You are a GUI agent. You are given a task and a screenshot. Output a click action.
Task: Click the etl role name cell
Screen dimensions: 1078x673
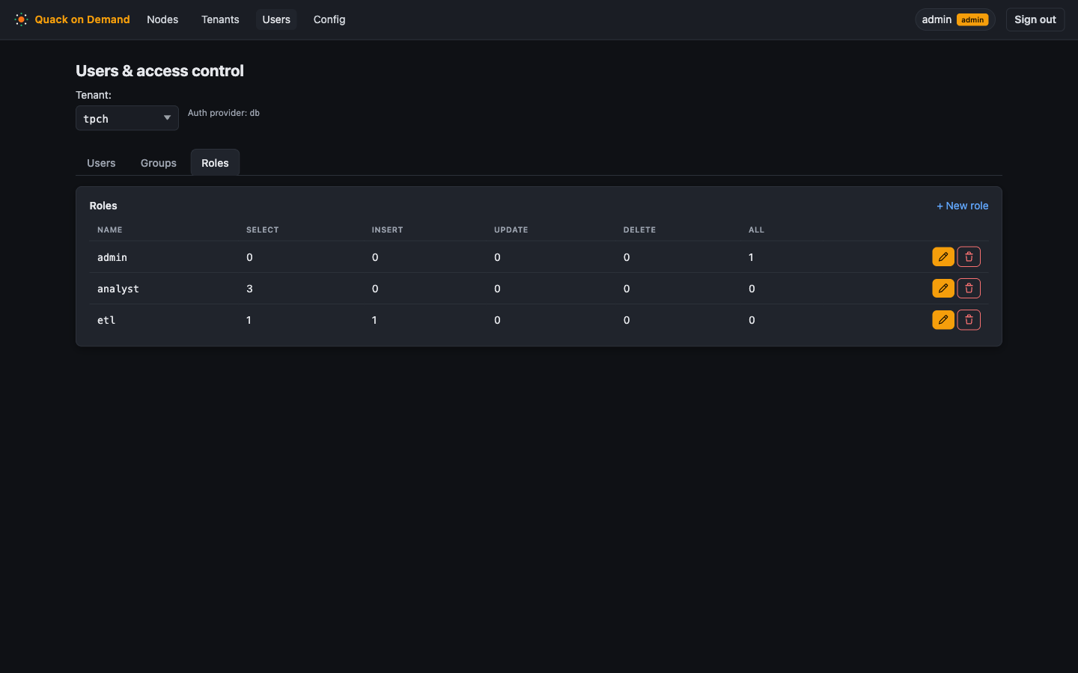point(106,320)
